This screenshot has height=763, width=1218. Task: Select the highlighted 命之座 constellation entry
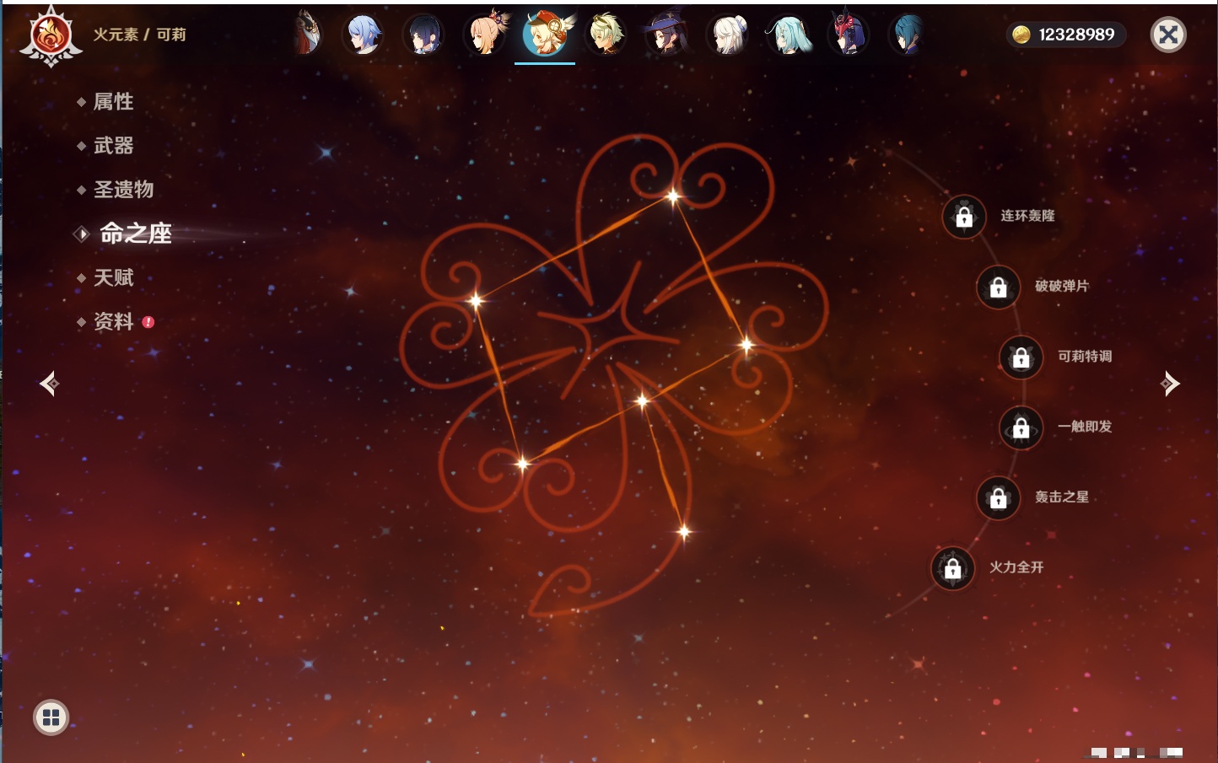pos(135,234)
